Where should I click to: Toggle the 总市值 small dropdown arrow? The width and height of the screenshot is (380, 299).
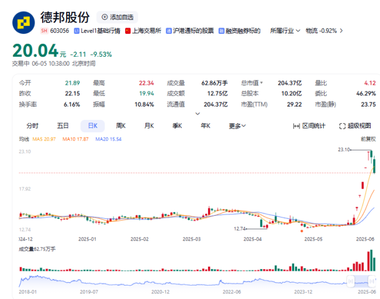point(262,83)
